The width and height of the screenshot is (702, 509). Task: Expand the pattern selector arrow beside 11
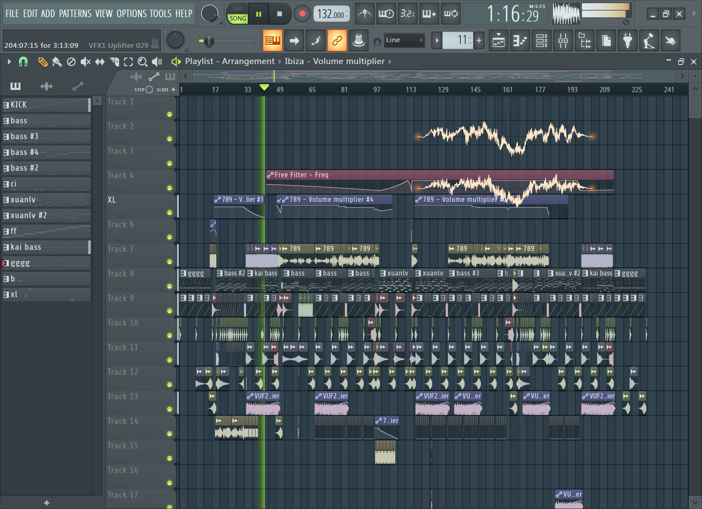[x=437, y=41]
